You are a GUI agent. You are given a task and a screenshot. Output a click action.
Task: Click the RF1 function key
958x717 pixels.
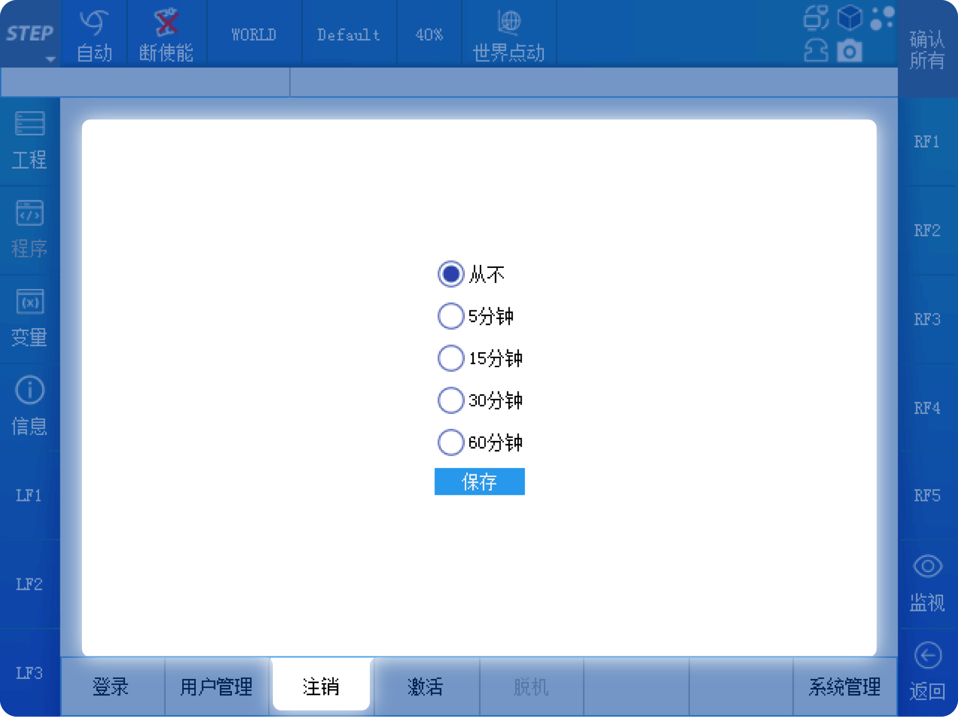coord(927,142)
